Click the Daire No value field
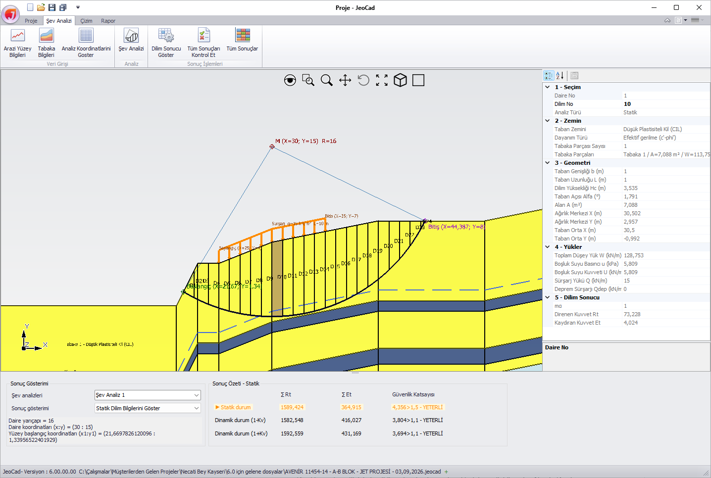Image resolution: width=711 pixels, height=478 pixels. 666,96
